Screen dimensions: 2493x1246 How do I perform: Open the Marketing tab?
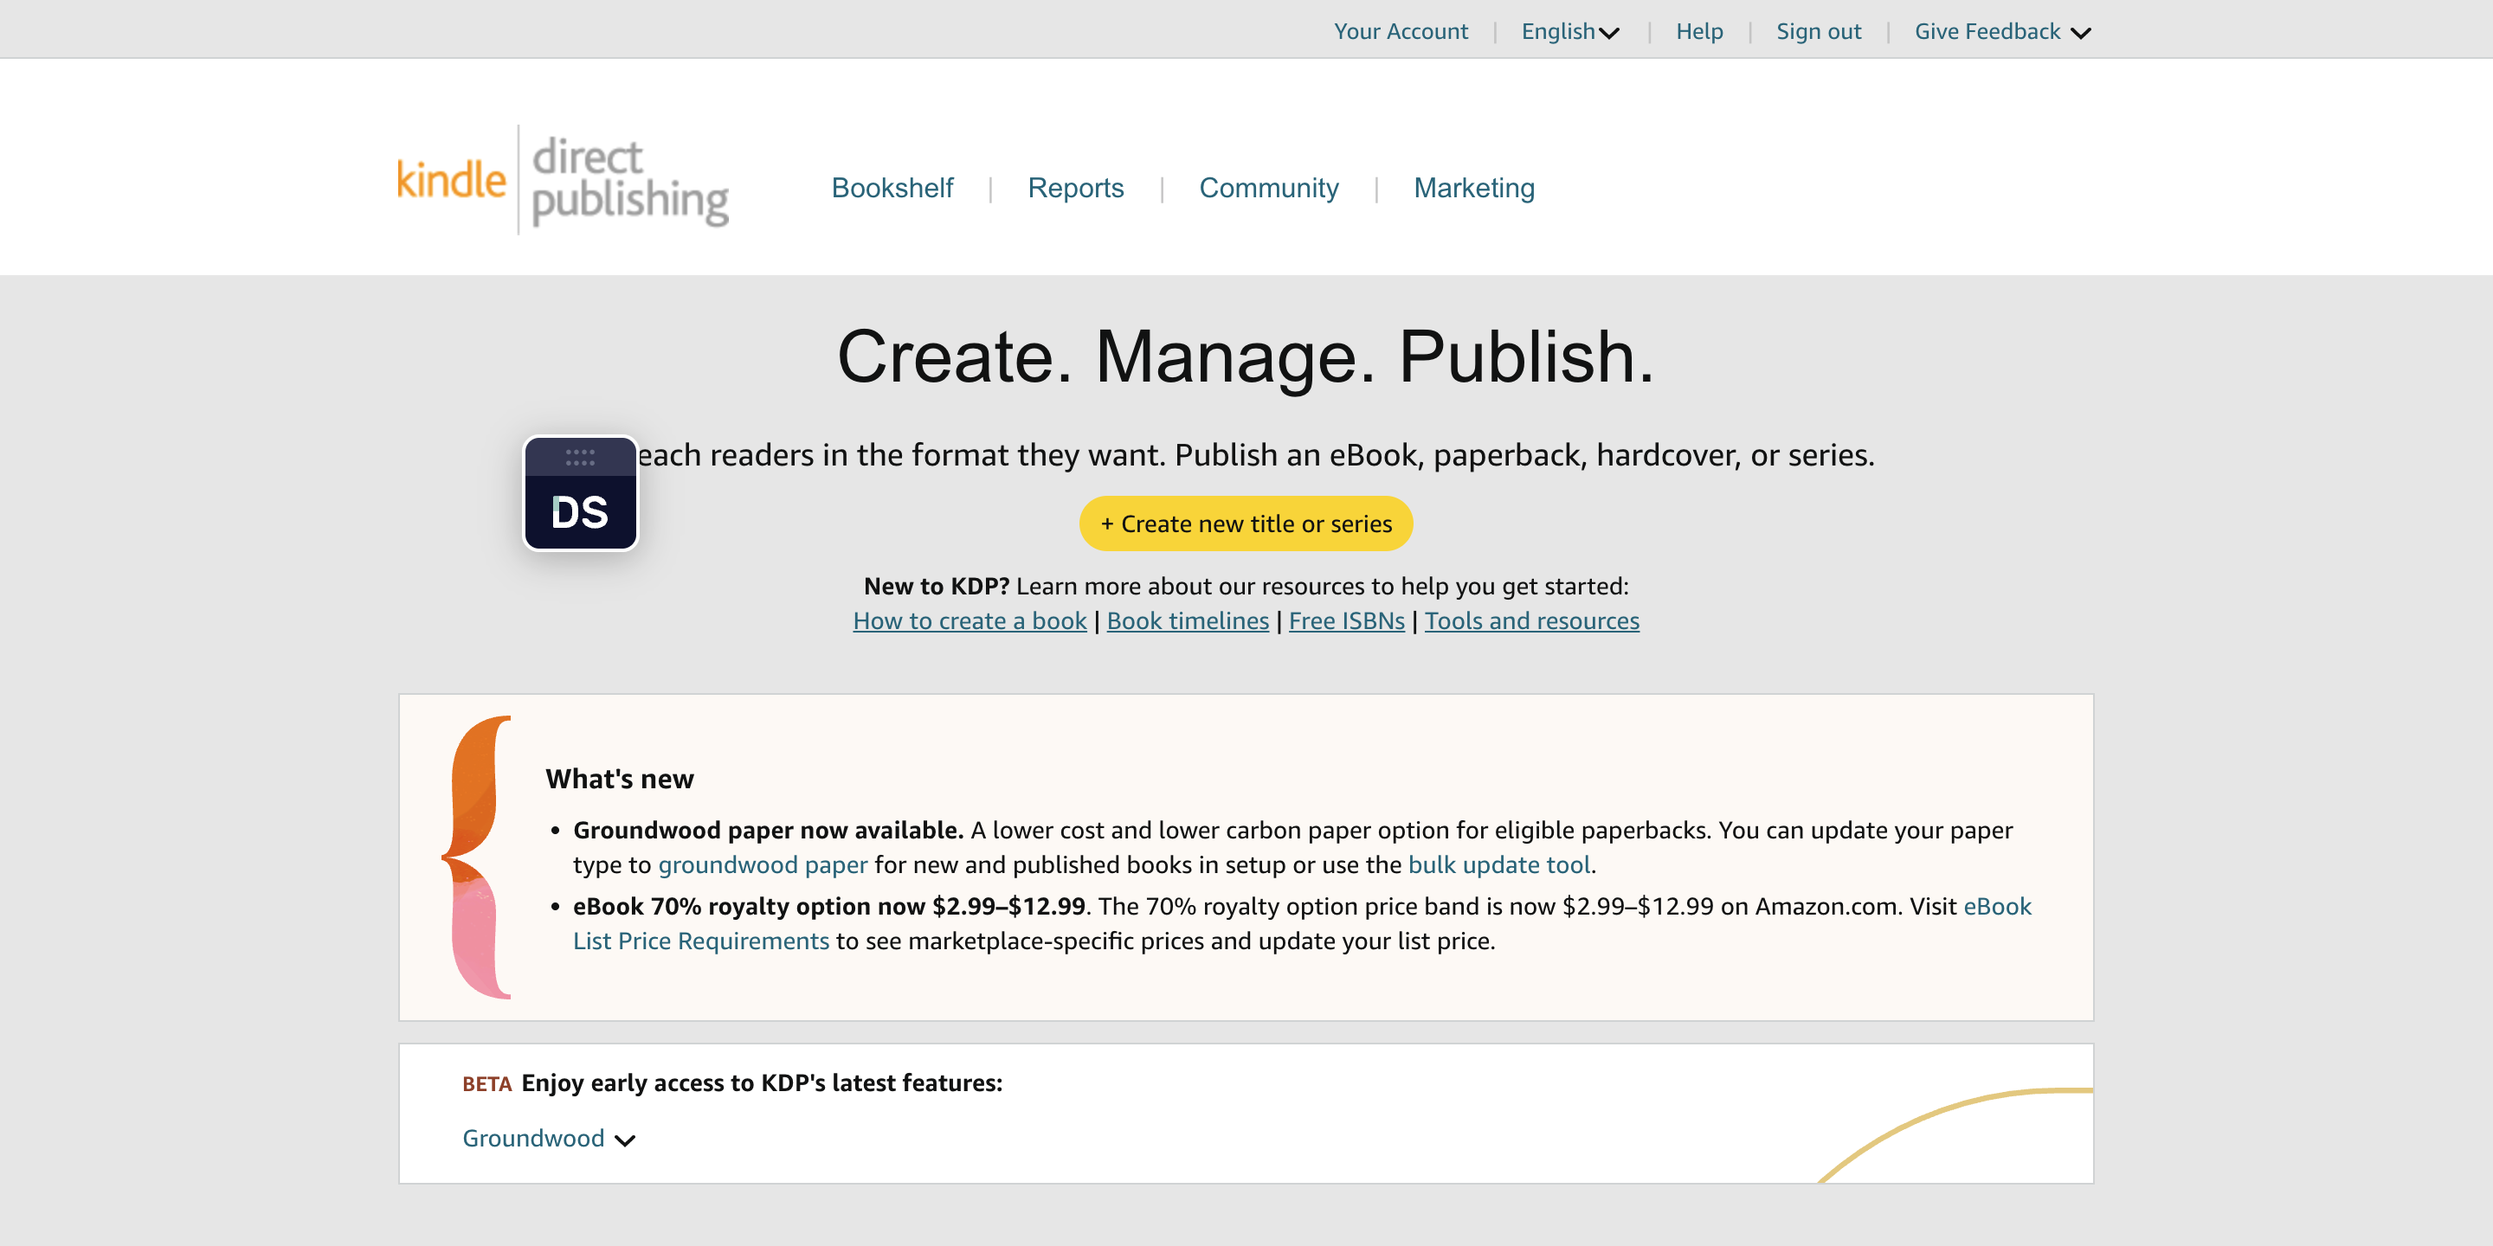tap(1474, 188)
